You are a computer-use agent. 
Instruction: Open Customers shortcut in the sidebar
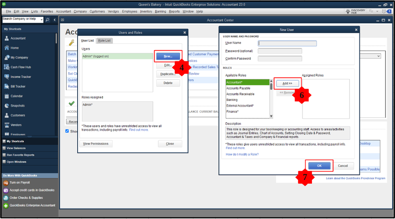click(x=18, y=115)
